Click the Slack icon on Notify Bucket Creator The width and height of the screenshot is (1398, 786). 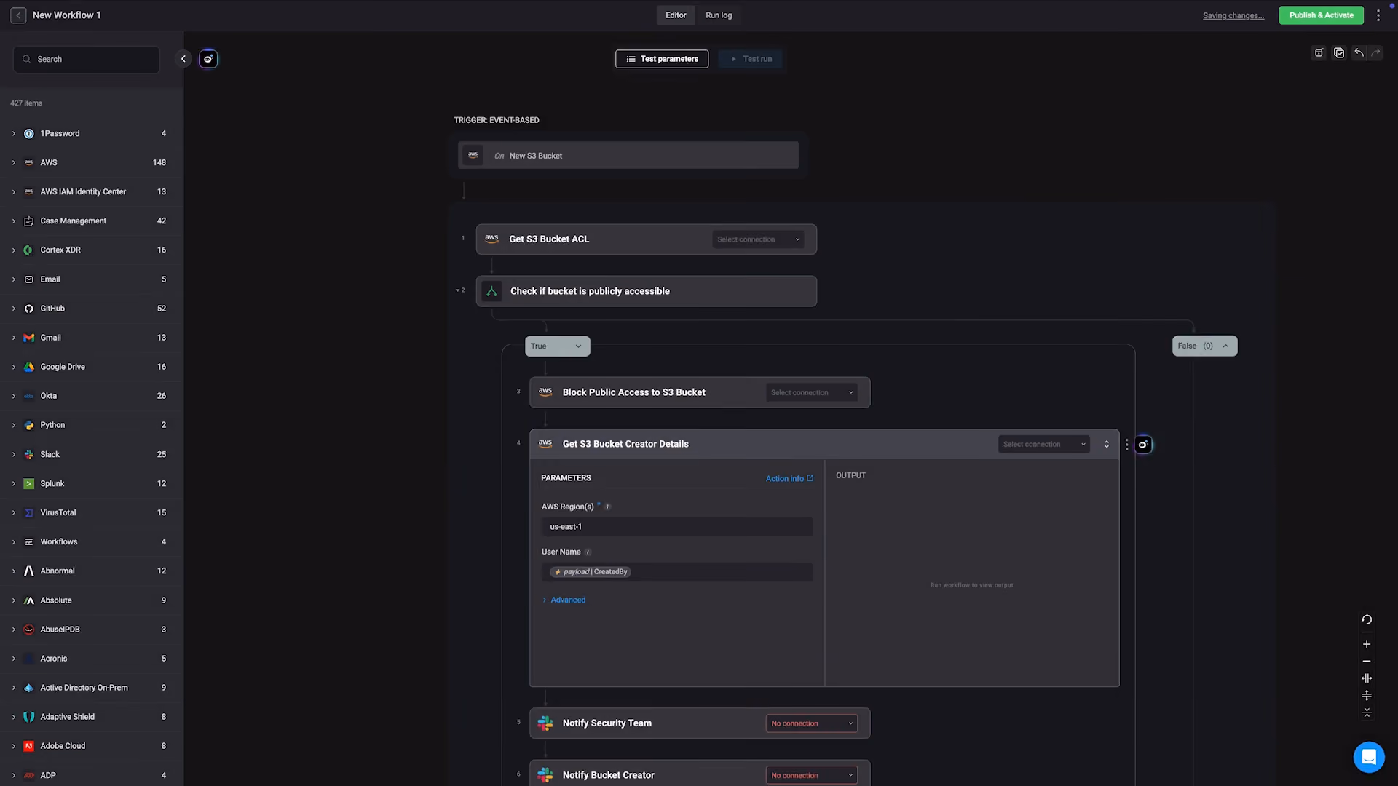click(545, 775)
